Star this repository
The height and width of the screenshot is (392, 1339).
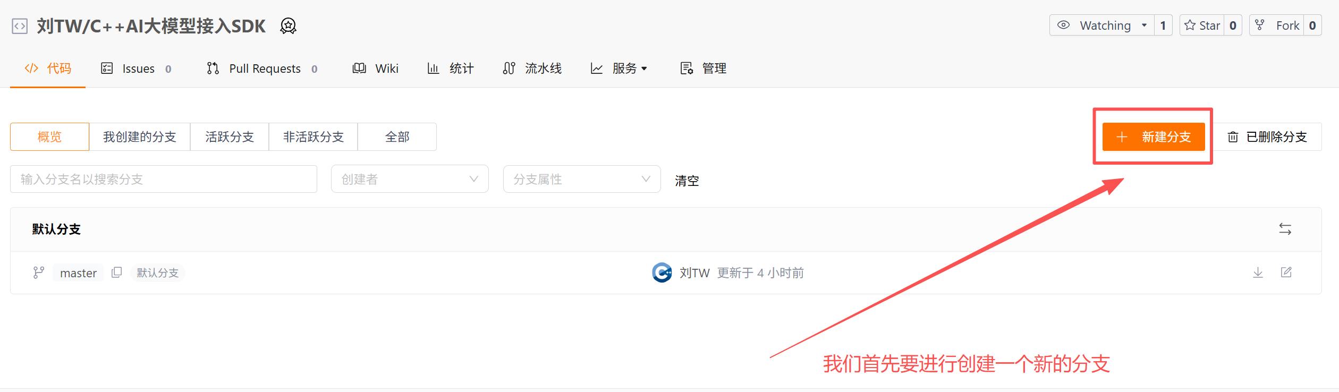pos(1202,25)
